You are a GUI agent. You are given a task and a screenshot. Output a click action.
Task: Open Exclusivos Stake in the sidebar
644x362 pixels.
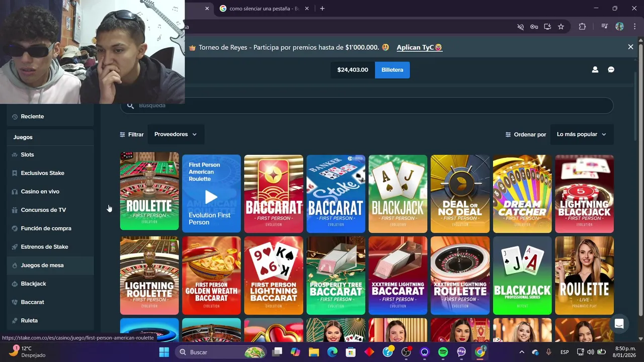tap(50, 173)
